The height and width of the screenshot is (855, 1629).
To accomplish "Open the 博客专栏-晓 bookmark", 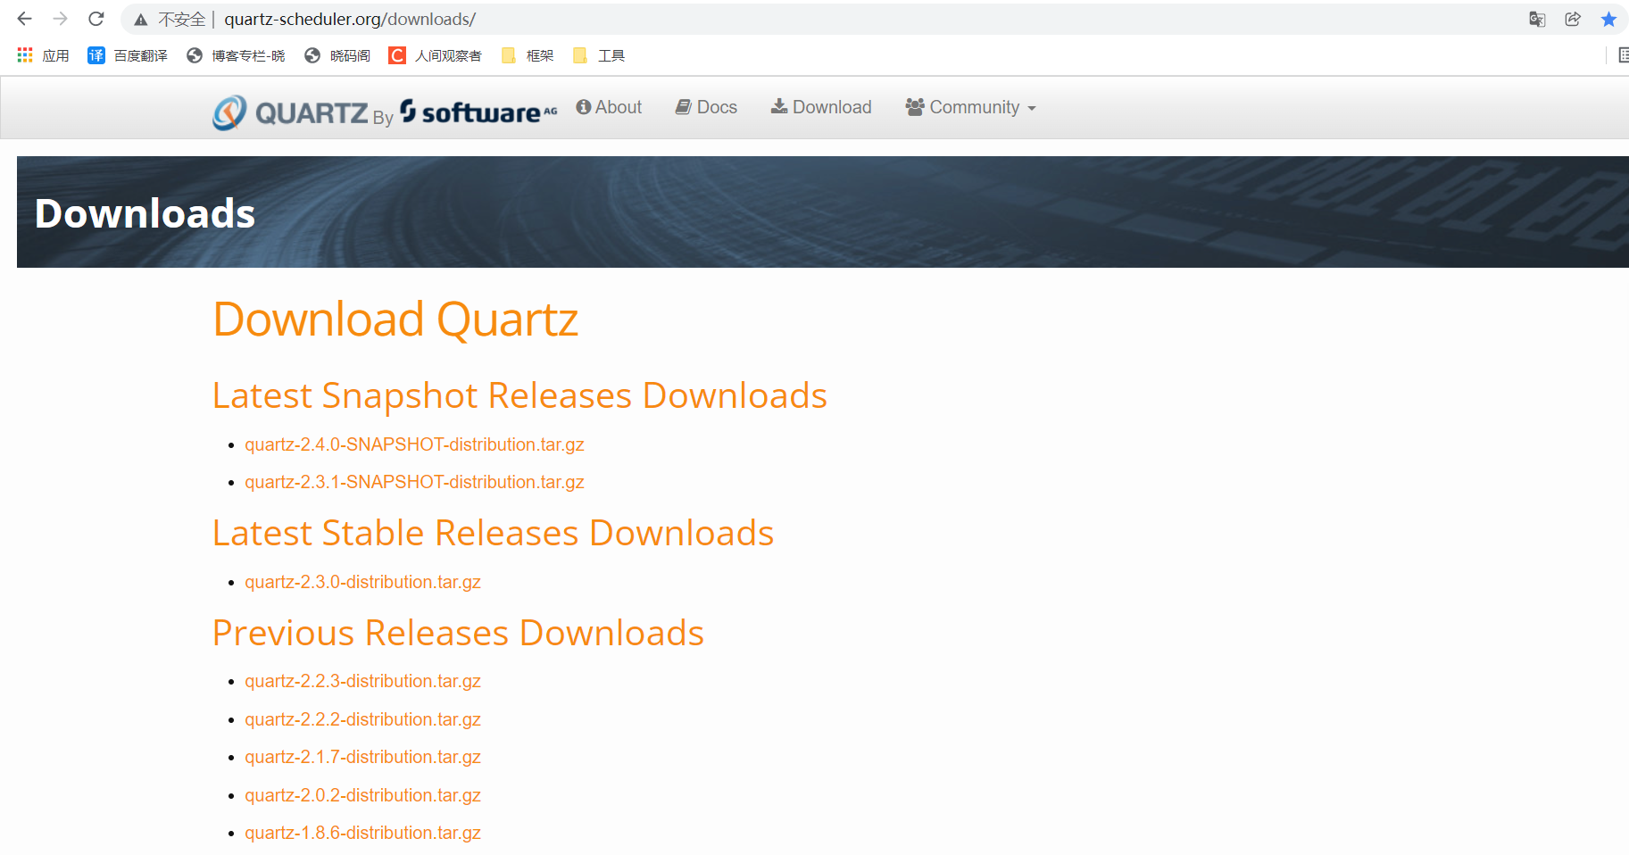I will [236, 55].
